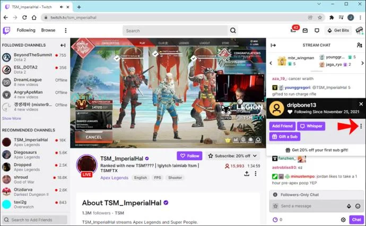This screenshot has height=226, width=366.
Task: Open taxi2g recommended channel
Action: point(34,204)
